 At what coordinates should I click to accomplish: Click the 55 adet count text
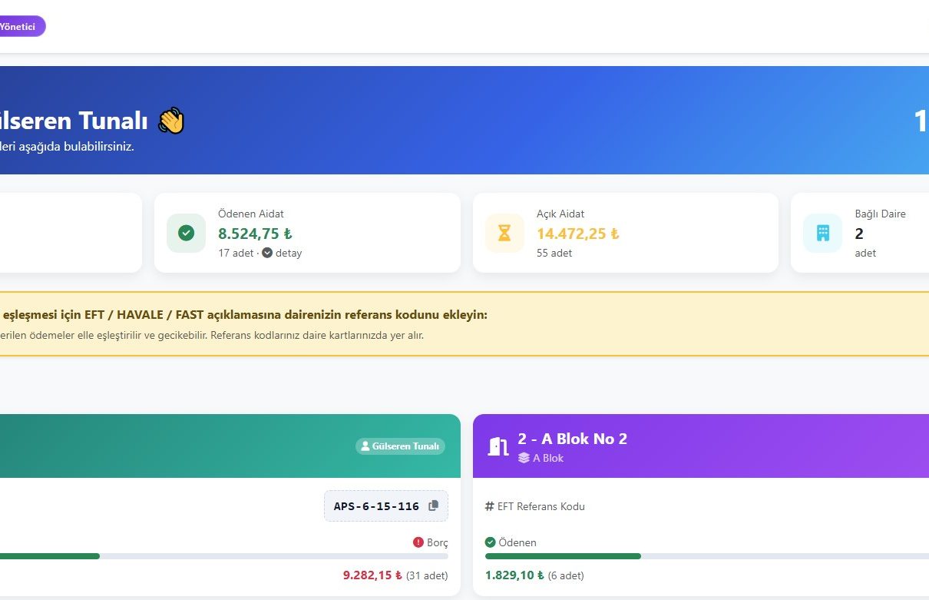point(554,253)
